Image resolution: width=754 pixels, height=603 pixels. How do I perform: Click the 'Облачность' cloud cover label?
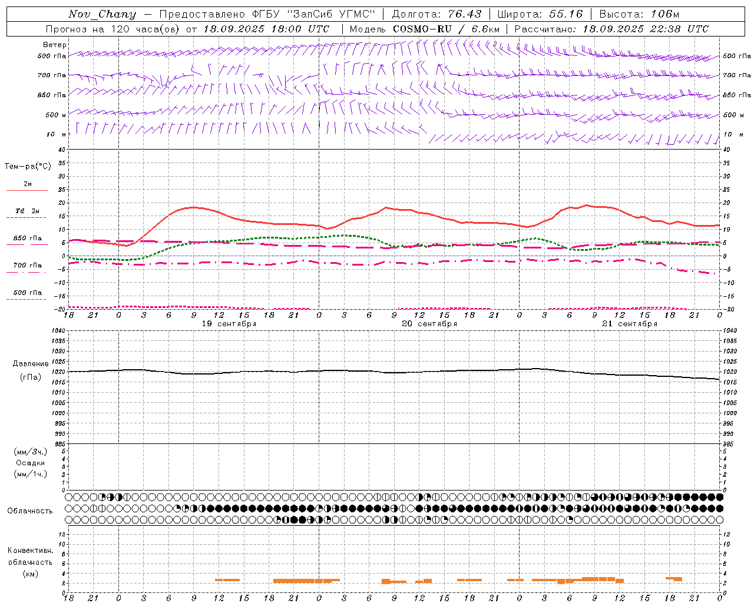[30, 511]
